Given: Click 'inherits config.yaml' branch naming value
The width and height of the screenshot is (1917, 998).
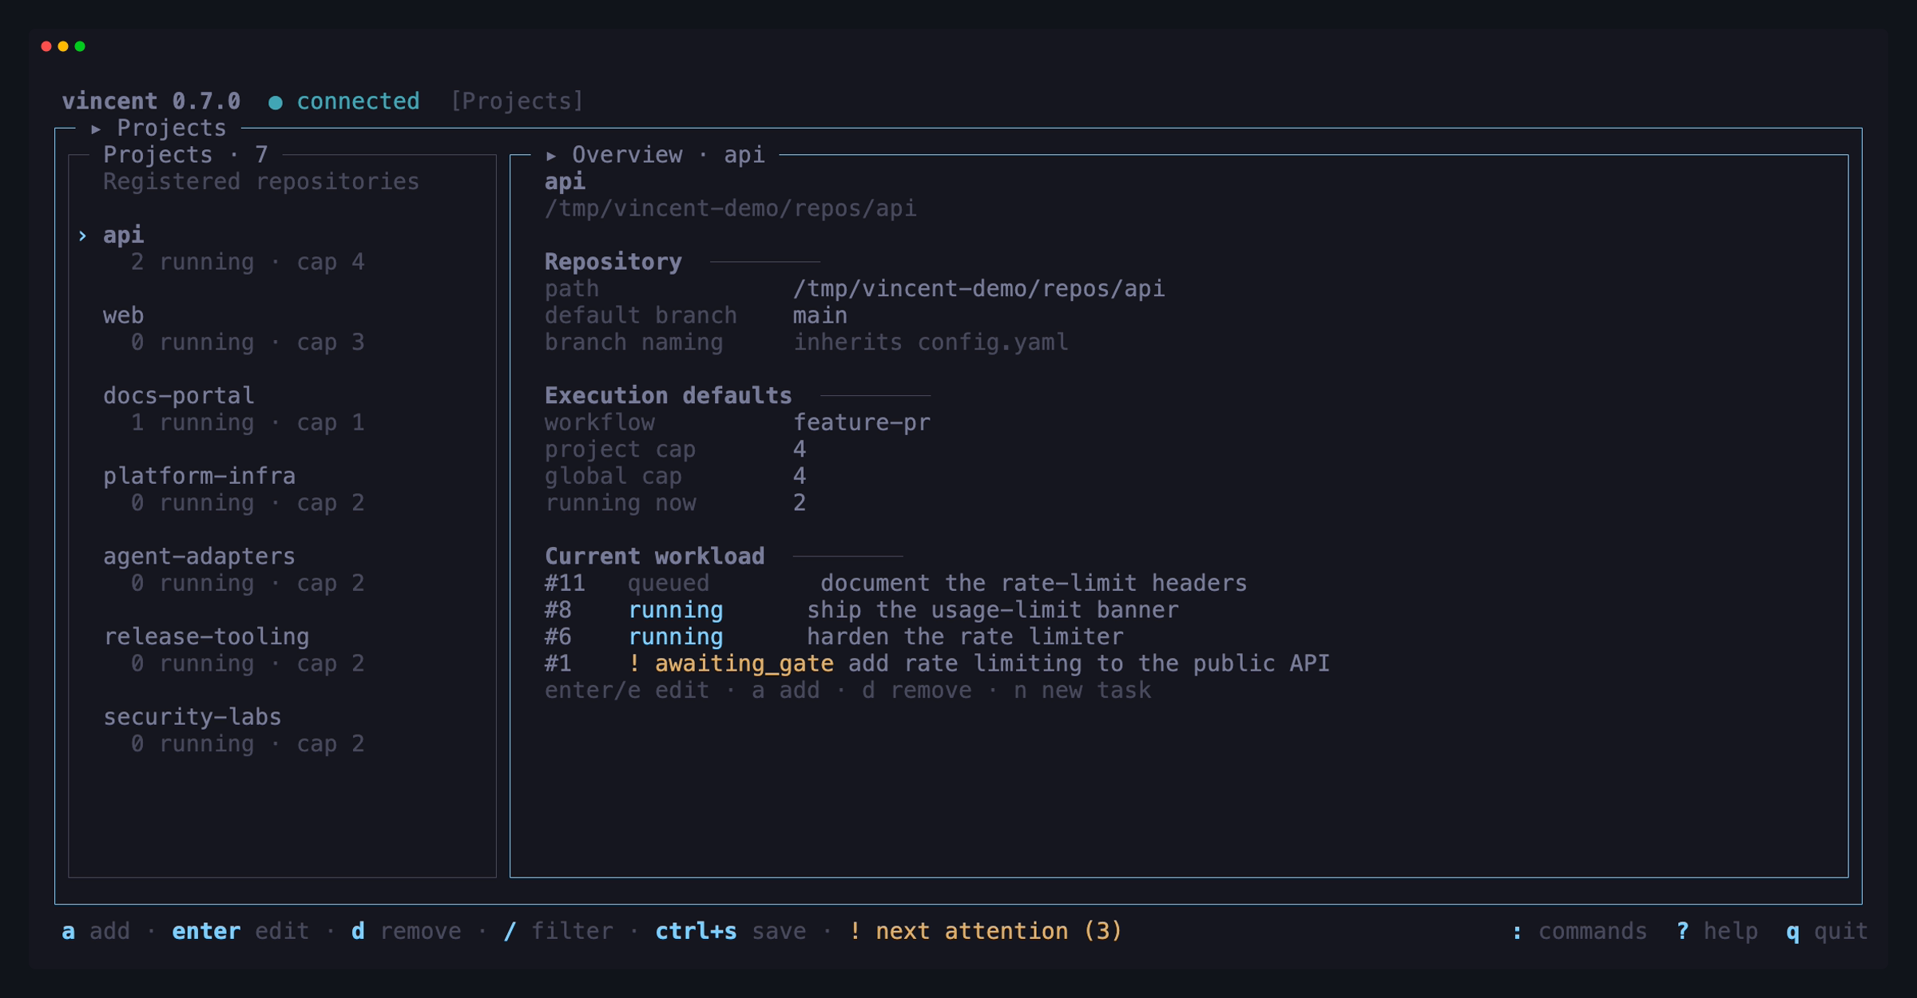Looking at the screenshot, I should [931, 342].
